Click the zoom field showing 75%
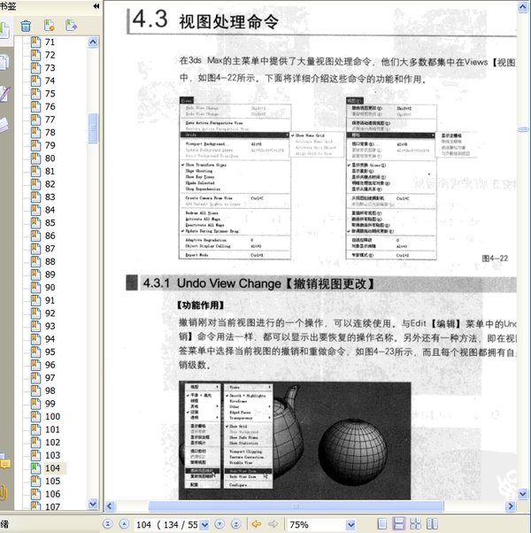Image resolution: width=531 pixels, height=533 pixels. coord(316,525)
